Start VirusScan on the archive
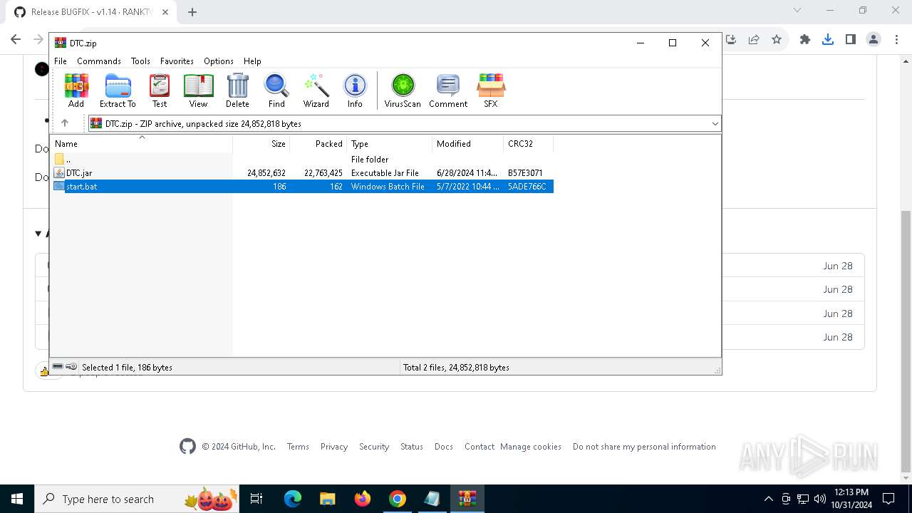 click(x=403, y=90)
